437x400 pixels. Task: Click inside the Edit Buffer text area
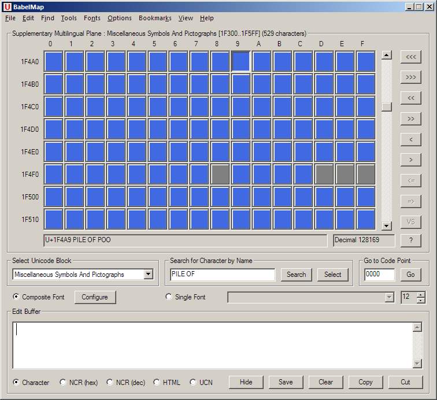(x=212, y=345)
